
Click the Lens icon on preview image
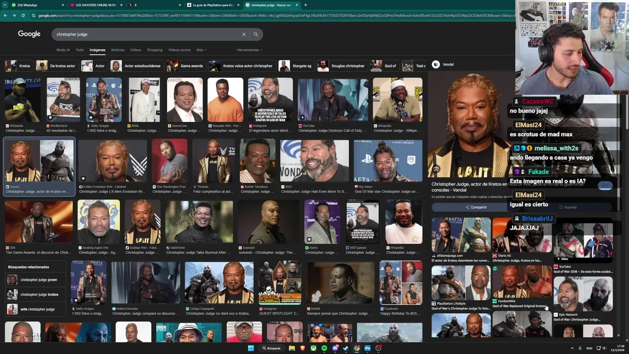[x=436, y=169]
